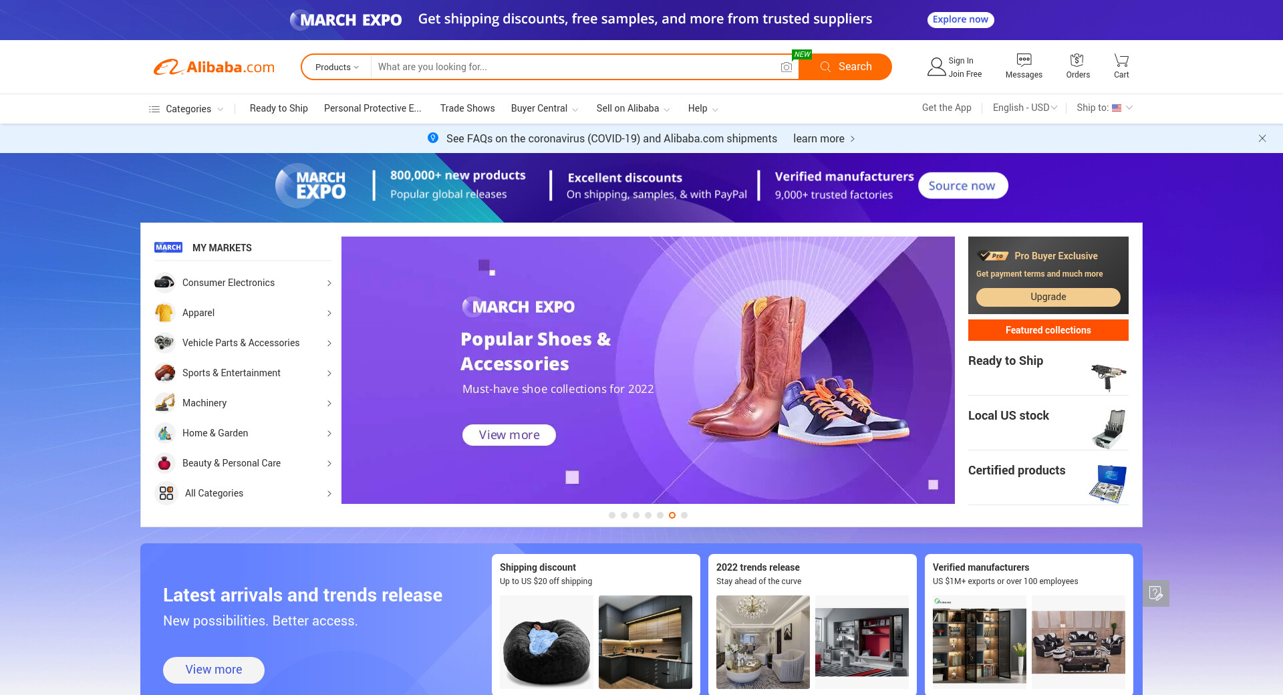Open the English - USD language selector
This screenshot has width=1283, height=695.
click(x=1025, y=108)
